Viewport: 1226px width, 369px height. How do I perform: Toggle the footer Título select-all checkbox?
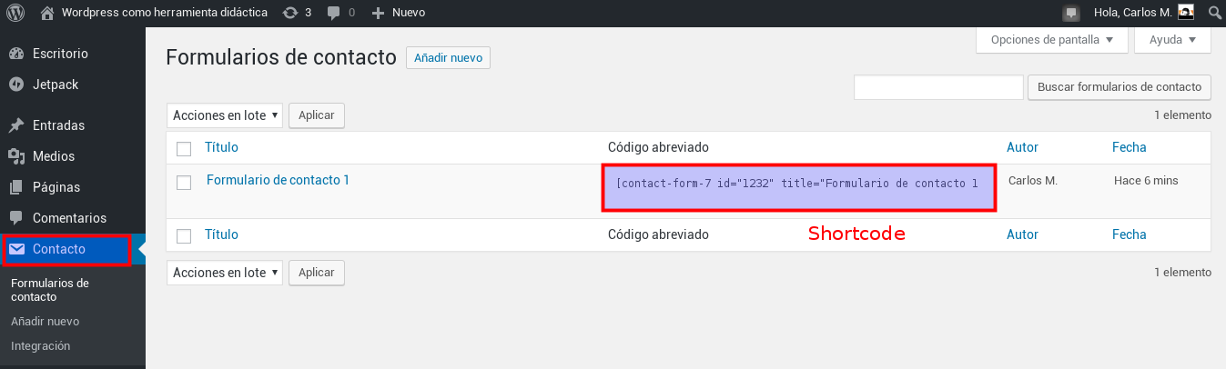pyautogui.click(x=184, y=235)
